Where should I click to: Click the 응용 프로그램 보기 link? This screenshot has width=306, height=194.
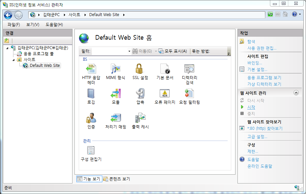click(x=264, y=78)
